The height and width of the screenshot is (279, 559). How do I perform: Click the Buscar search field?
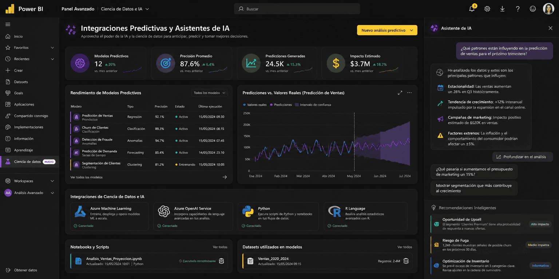[x=297, y=9]
